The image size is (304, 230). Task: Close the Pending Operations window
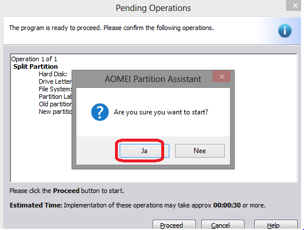tap(295, 5)
